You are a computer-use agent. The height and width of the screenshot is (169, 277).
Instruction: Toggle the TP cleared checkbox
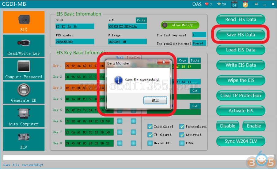150,135
